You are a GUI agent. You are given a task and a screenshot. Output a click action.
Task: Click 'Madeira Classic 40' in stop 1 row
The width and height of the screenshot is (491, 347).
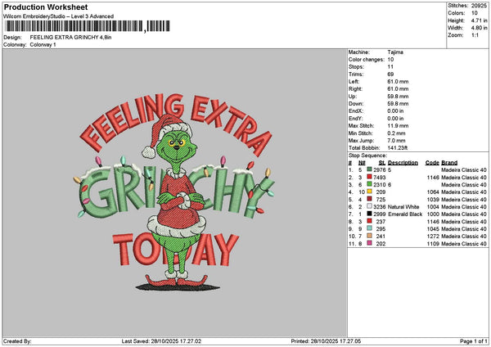[464, 170]
